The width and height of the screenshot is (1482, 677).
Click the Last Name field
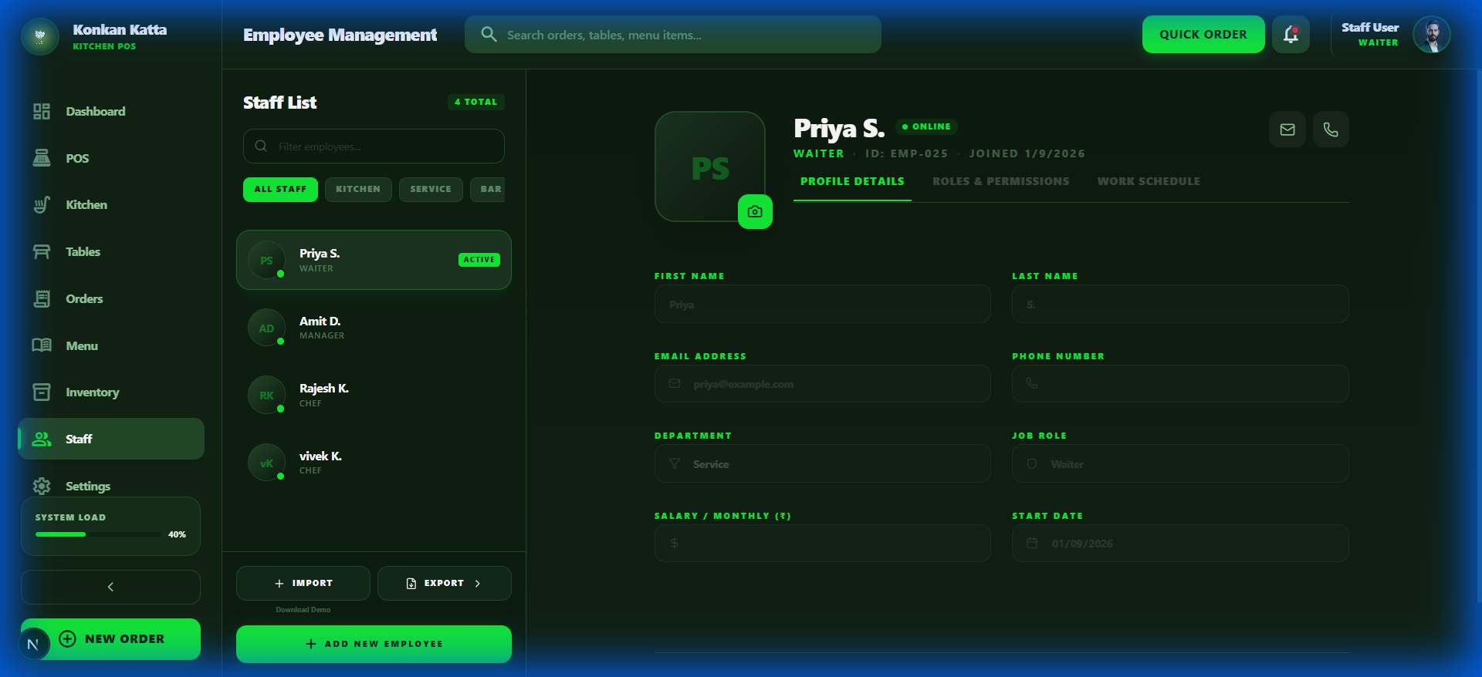1180,305
